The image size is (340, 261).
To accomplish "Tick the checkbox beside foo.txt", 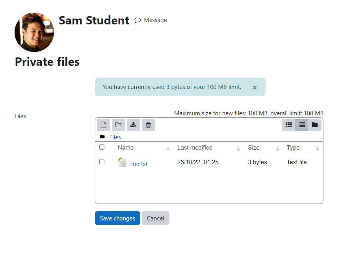I will pyautogui.click(x=102, y=161).
